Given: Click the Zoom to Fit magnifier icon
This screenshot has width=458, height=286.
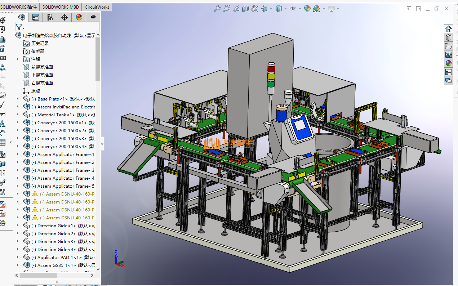Looking at the screenshot, I should pyautogui.click(x=217, y=9).
